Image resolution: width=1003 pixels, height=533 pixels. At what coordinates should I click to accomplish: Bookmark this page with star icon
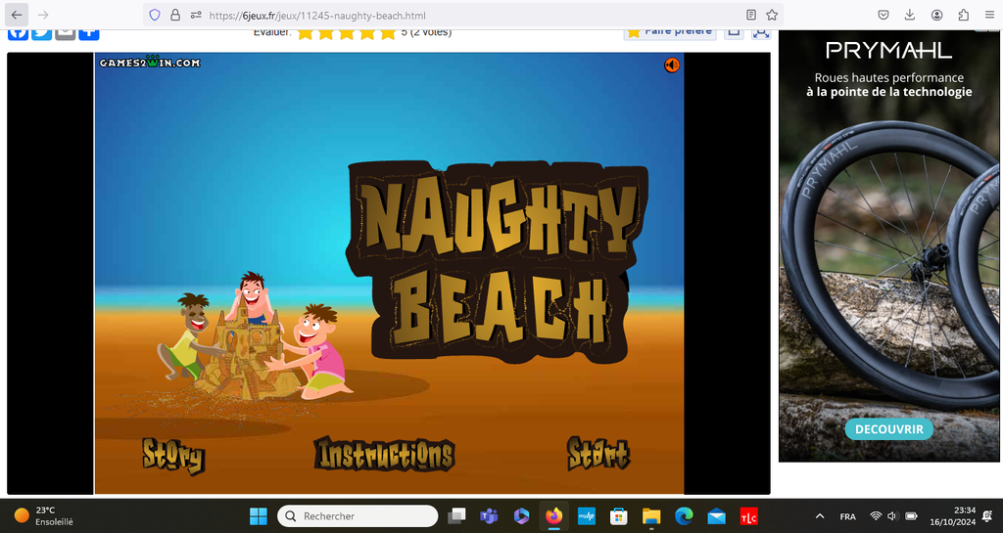pos(772,15)
